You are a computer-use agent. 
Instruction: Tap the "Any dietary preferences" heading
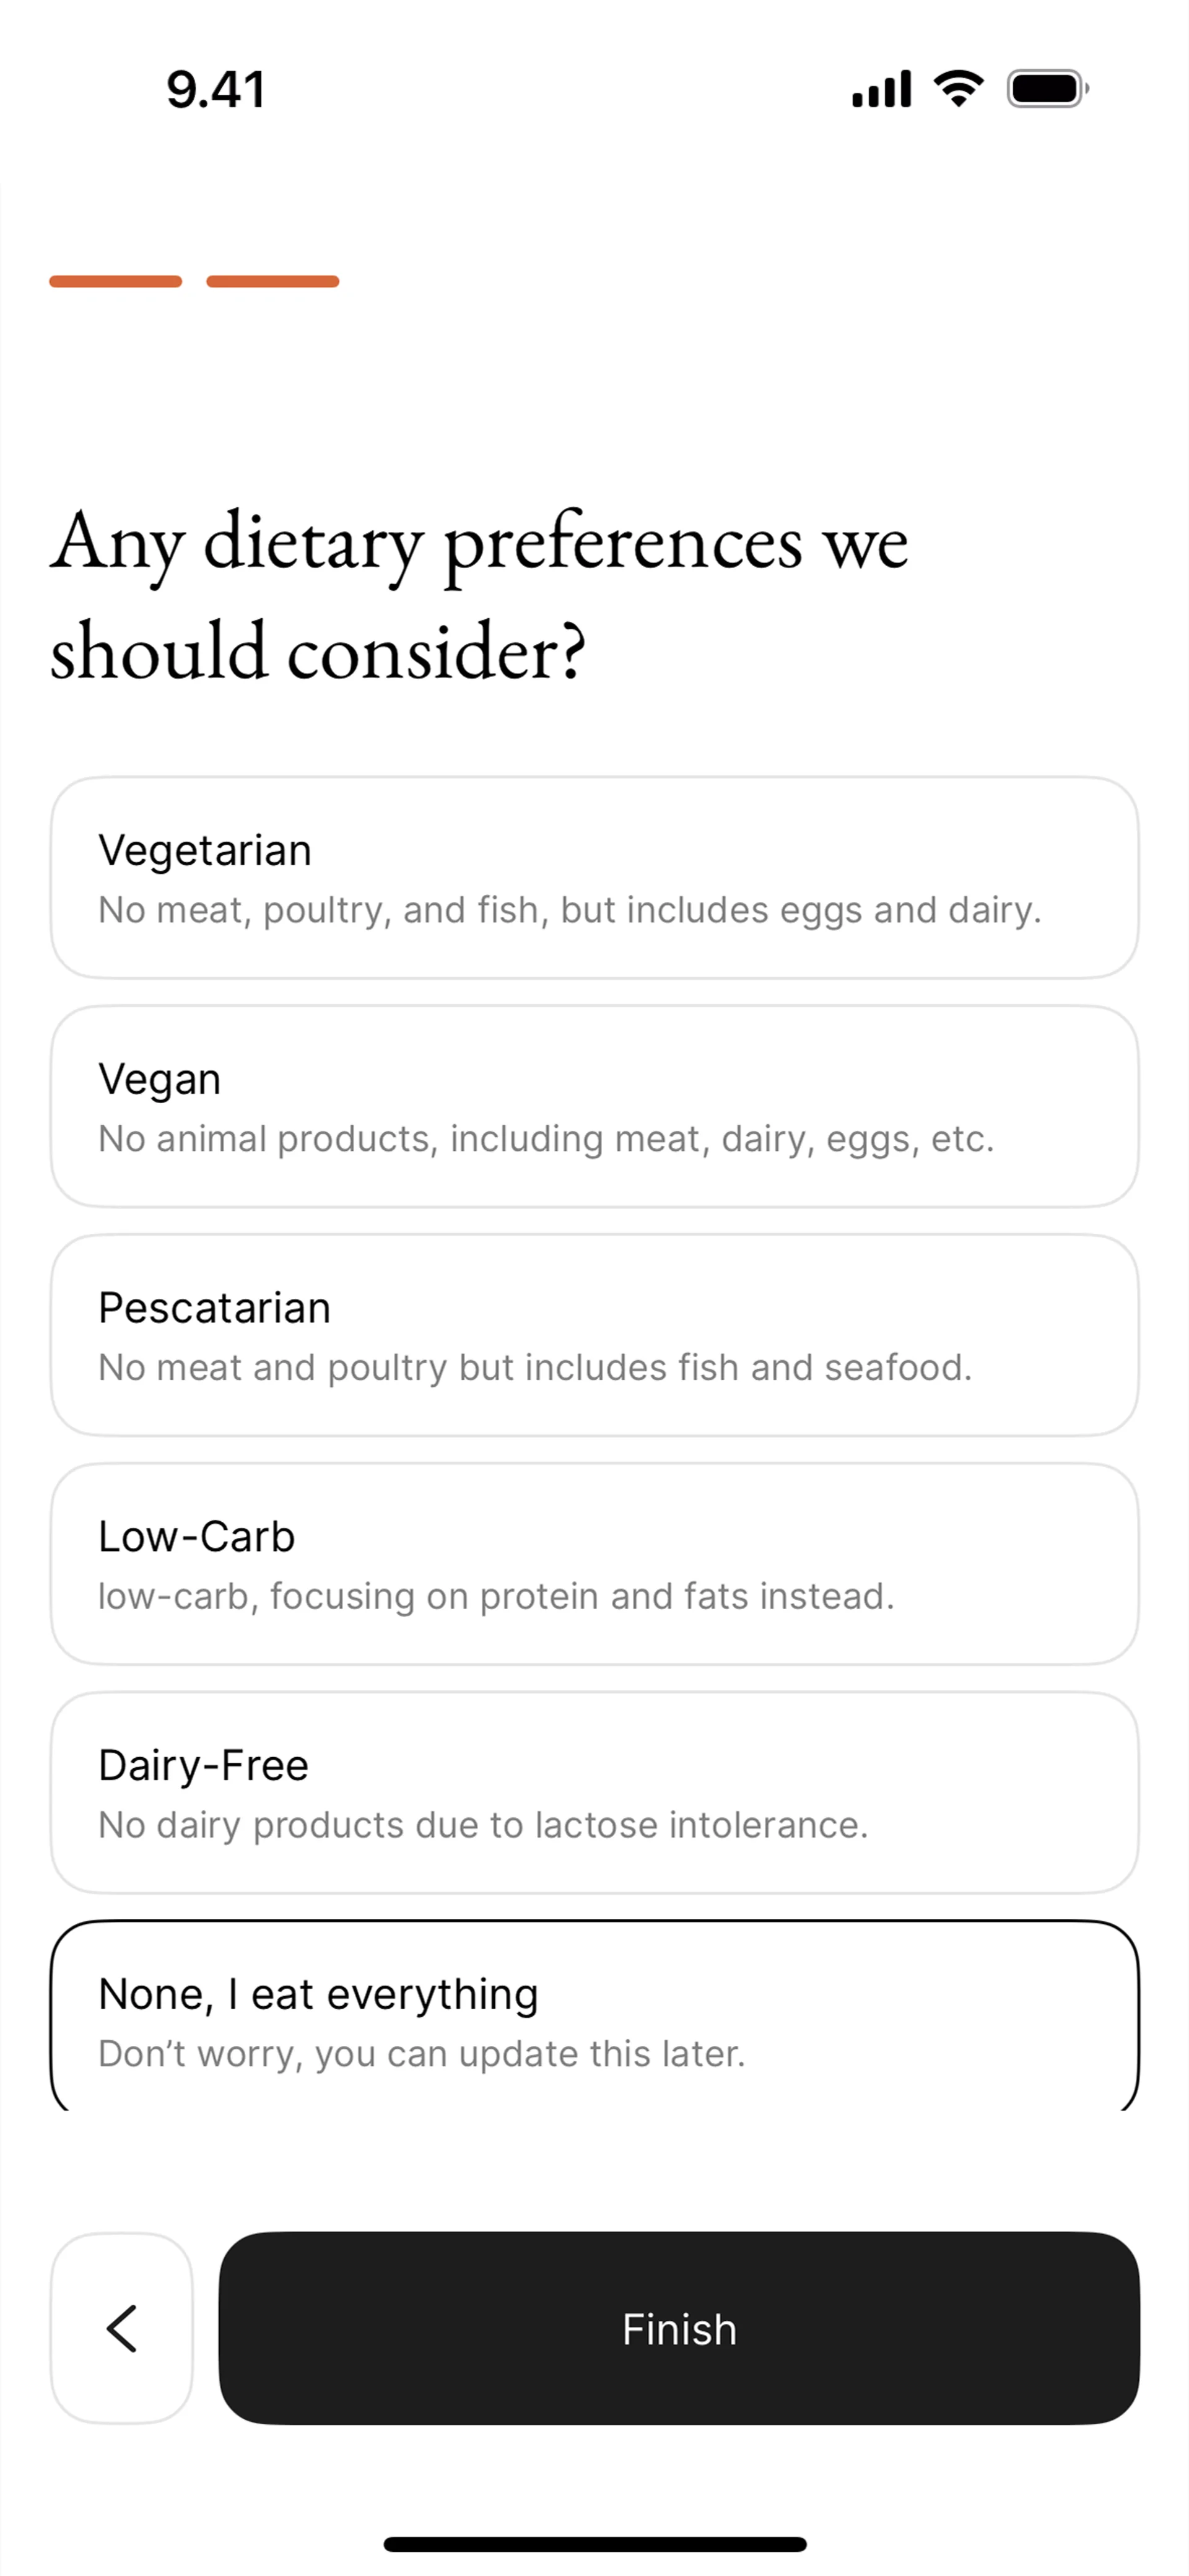click(x=480, y=595)
